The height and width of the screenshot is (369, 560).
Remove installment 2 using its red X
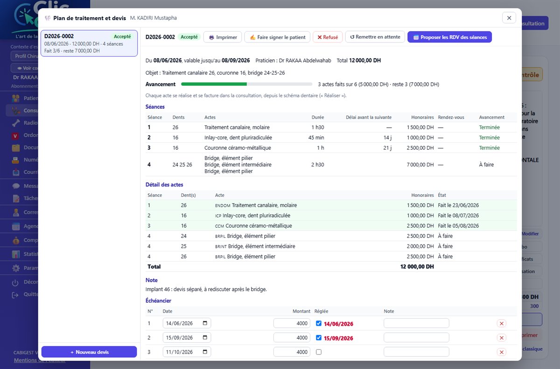click(x=502, y=338)
